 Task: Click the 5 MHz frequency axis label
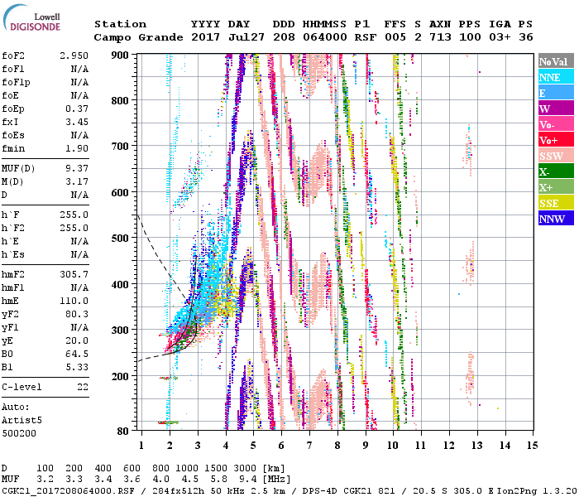(253, 446)
